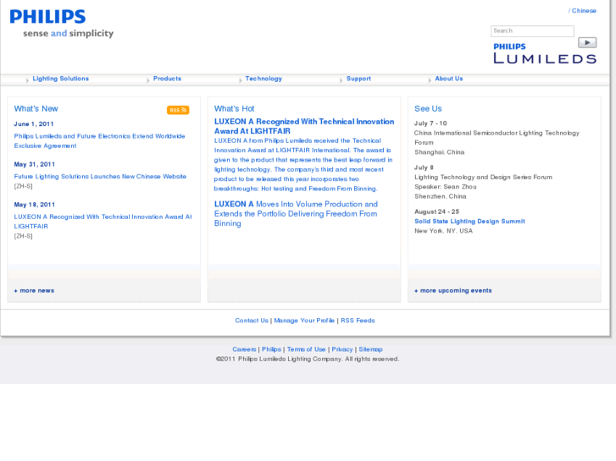This screenshot has width=616, height=461.
Task: Open the Products menu
Action: point(167,79)
